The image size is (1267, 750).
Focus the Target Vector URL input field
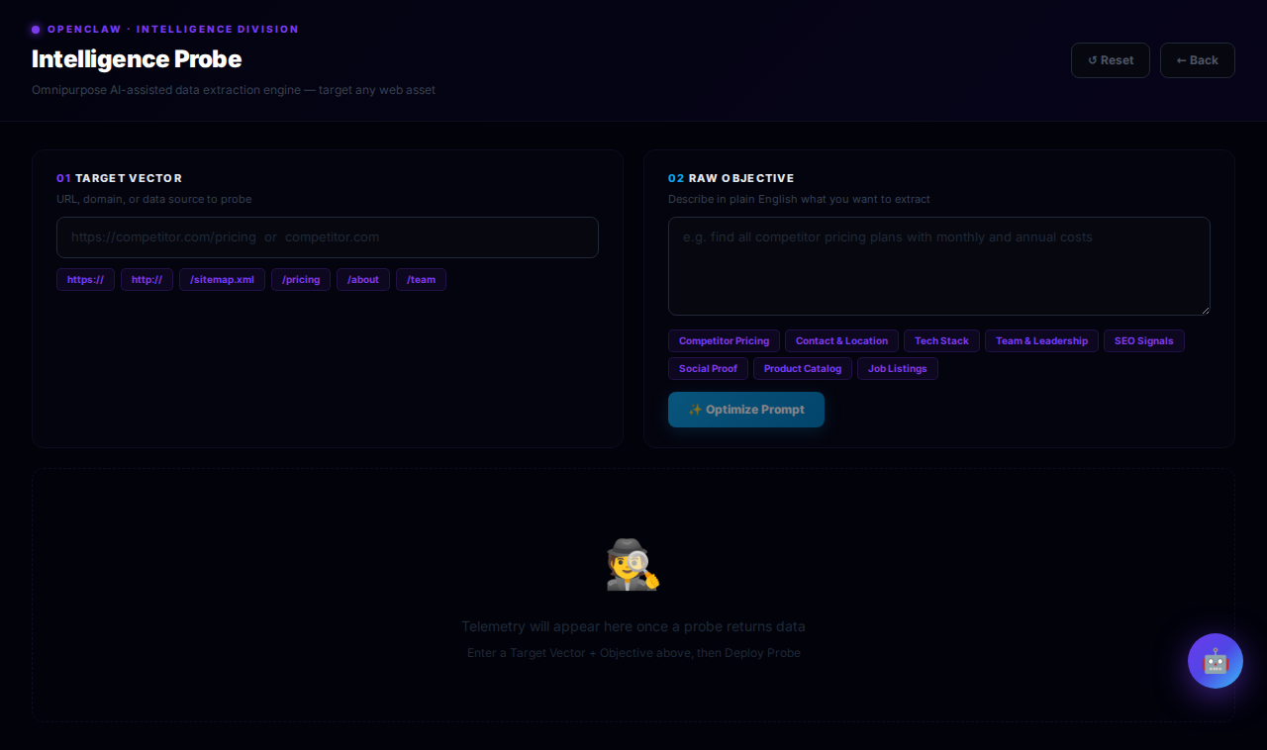tap(327, 237)
